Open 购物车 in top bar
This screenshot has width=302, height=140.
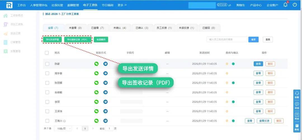pos(241,5)
